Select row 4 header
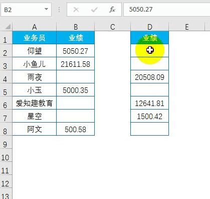 pos(6,77)
